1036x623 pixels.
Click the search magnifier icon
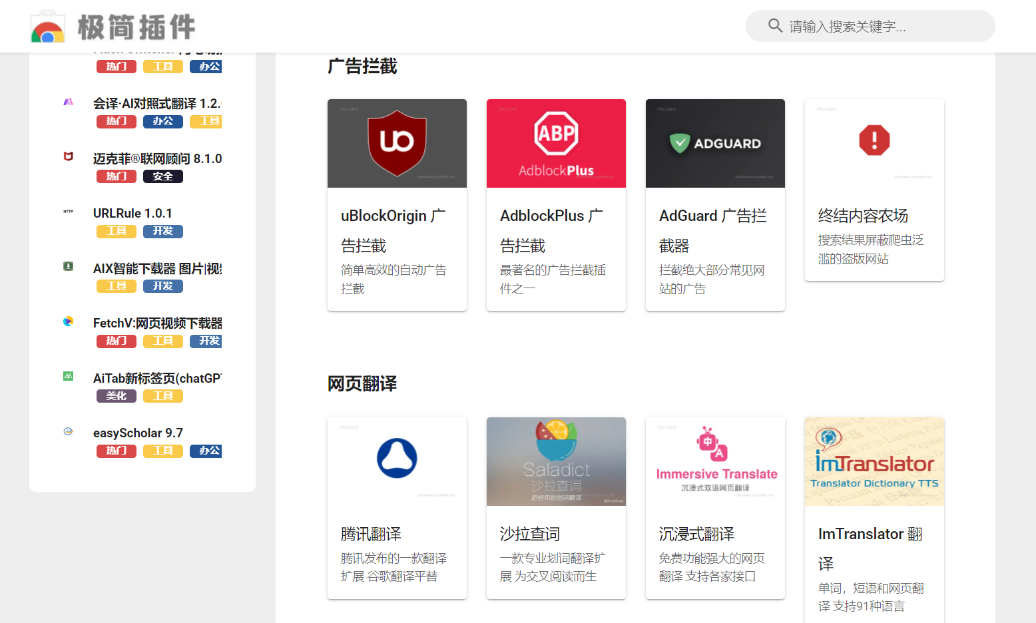click(775, 26)
